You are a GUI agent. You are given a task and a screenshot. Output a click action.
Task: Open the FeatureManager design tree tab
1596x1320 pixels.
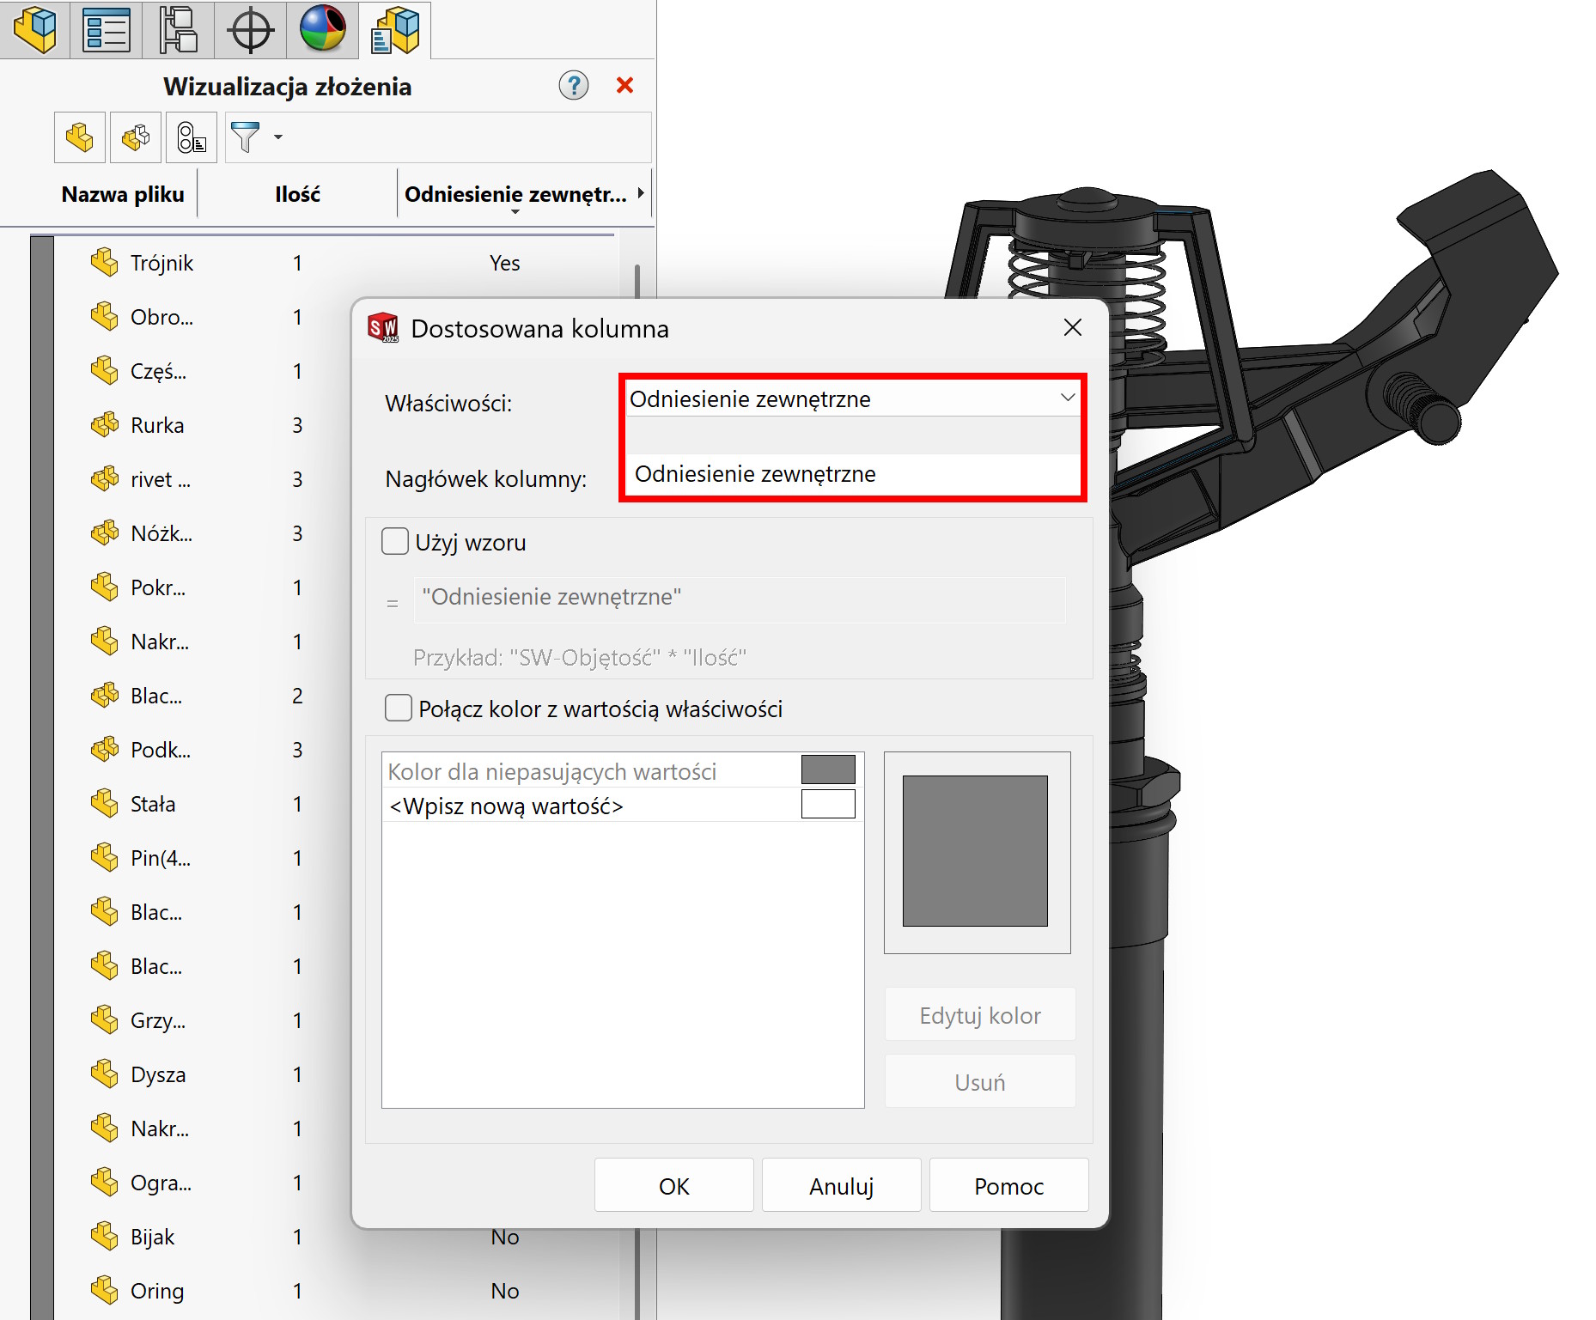35,30
